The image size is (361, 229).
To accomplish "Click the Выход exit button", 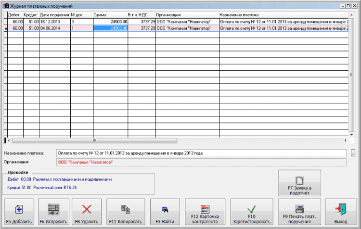I will (341, 212).
